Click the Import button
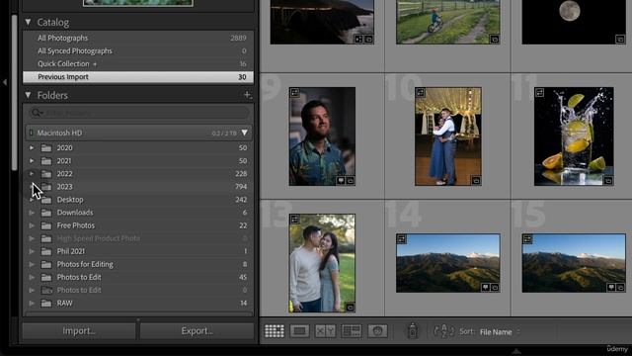The image size is (632, 356). click(79, 331)
